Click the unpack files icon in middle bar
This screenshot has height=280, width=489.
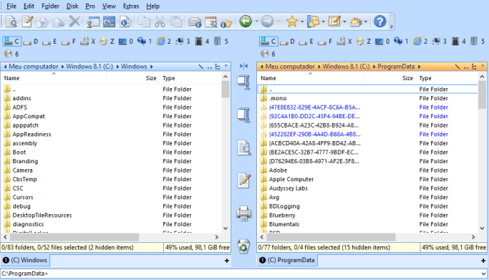tap(243, 115)
